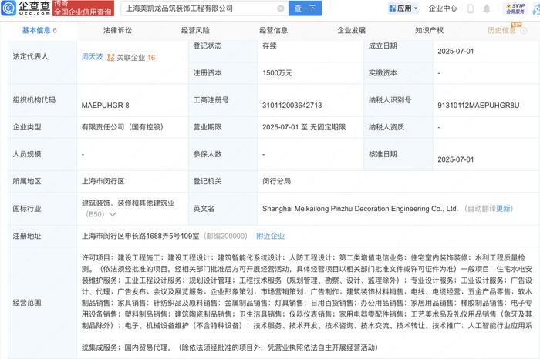Select registered address 申长路1688弄5号109室
The image size is (540, 359).
point(162,236)
